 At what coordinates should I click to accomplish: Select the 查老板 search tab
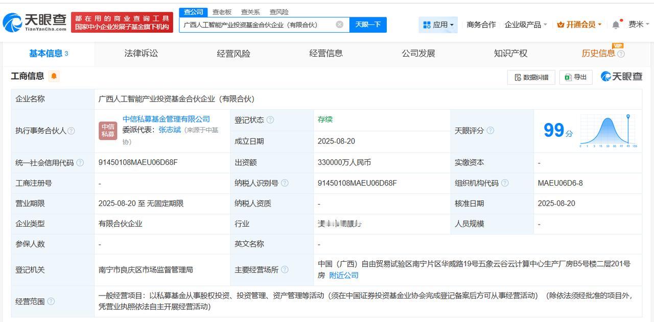point(222,12)
